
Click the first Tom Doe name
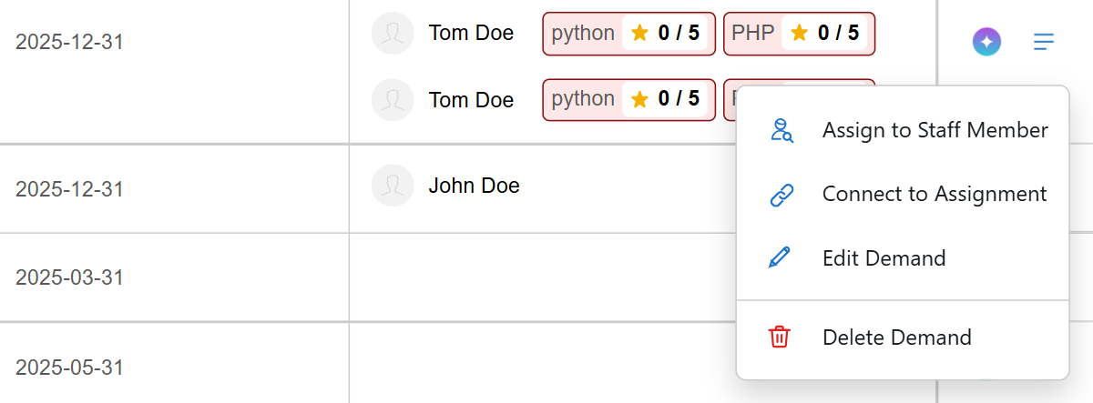point(471,34)
